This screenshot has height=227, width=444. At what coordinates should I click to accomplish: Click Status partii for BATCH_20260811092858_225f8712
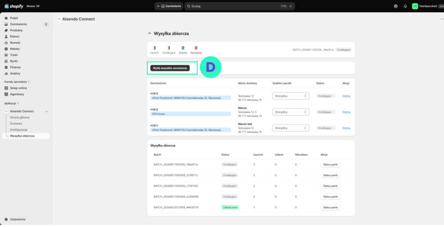tap(330, 175)
